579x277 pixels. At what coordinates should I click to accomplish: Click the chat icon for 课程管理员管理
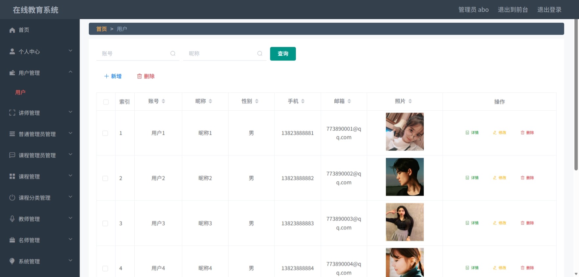click(x=12, y=155)
